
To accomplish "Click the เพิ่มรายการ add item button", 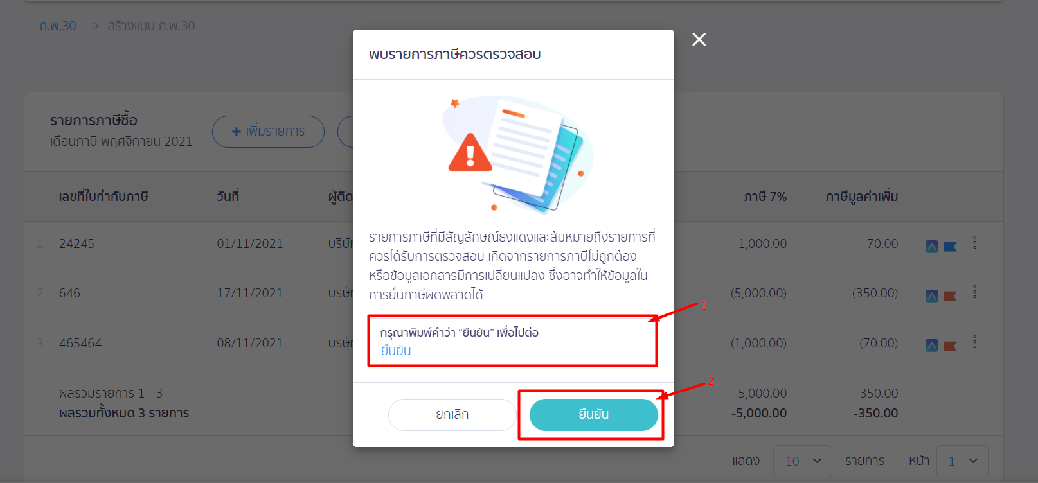I will pyautogui.click(x=268, y=132).
